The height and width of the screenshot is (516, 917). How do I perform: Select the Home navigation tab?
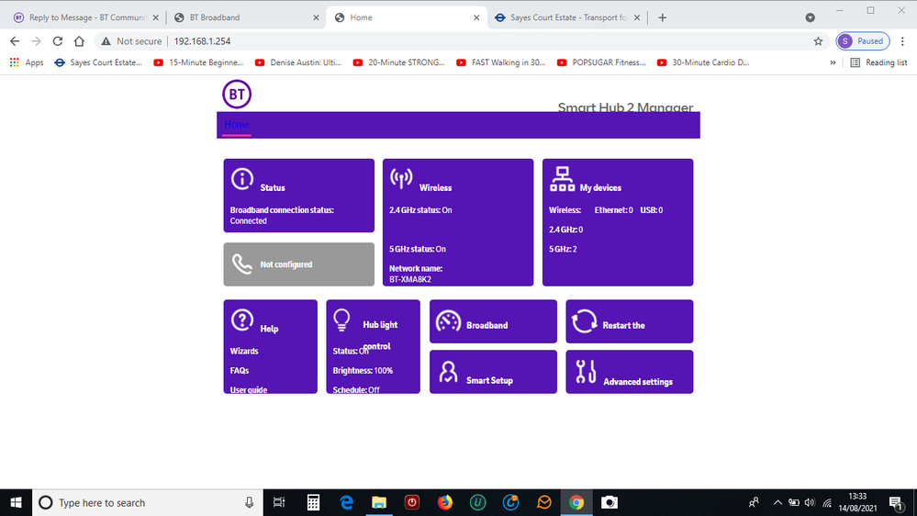[237, 125]
